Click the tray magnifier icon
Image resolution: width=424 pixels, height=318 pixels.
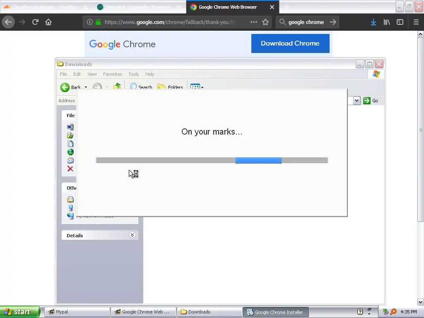pos(393,312)
